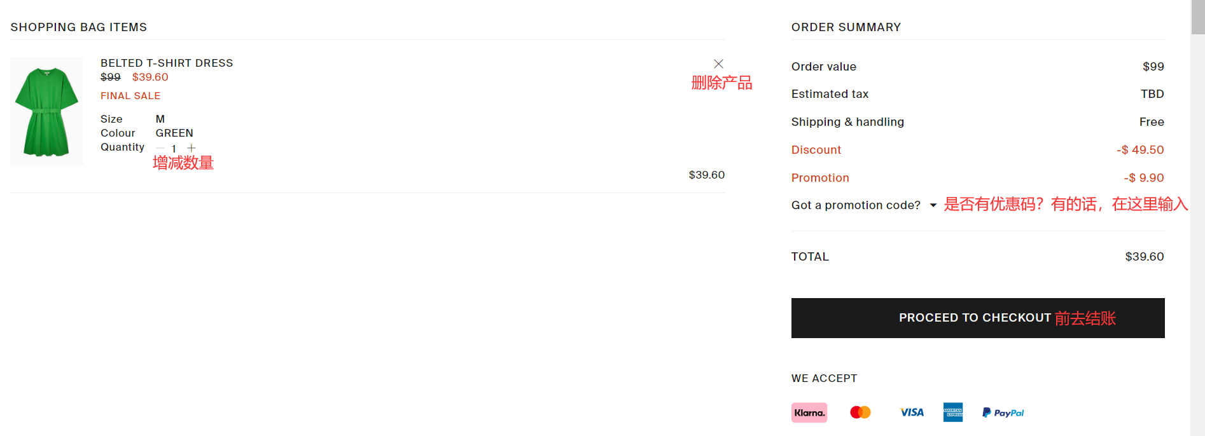
Task: Click the FINAL SALE label
Action: click(x=130, y=96)
